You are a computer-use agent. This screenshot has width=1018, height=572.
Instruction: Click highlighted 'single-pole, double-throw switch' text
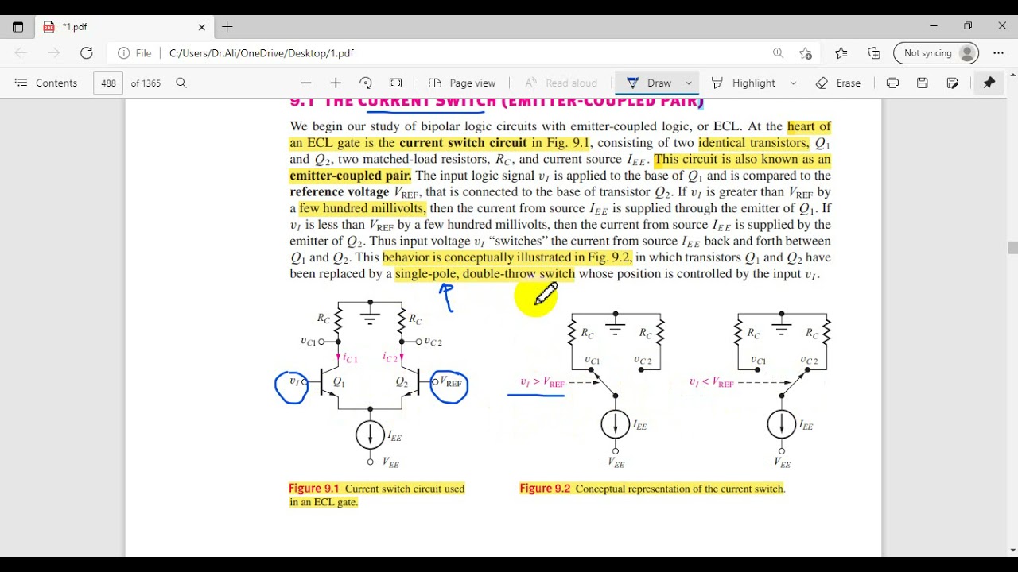[x=484, y=274]
